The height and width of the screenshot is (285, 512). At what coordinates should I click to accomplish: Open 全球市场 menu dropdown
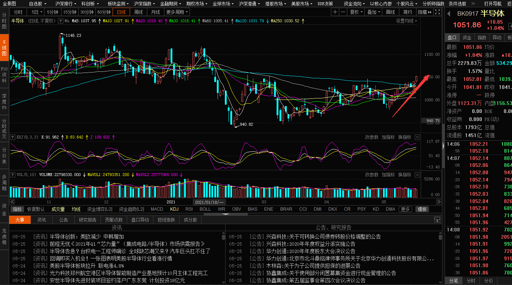point(223,4)
